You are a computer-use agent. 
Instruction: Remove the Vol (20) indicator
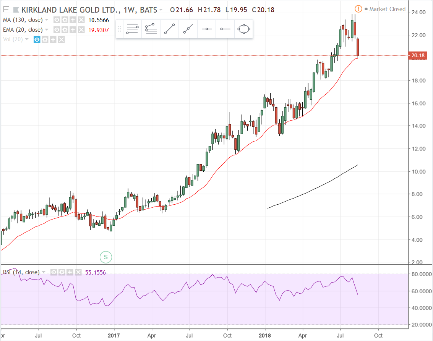61,40
